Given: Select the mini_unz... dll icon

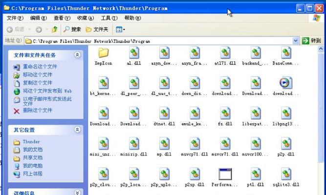Looking at the screenshot, I should 104,143.
